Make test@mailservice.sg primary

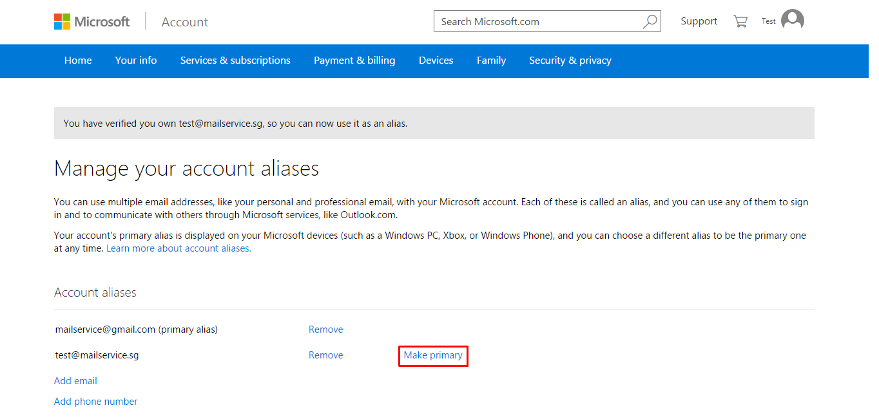[x=433, y=355]
